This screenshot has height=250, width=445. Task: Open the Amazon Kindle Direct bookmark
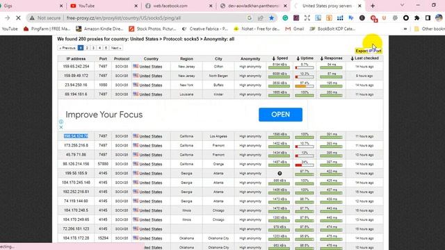point(99,28)
